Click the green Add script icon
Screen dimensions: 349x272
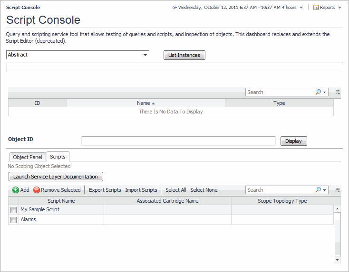pyautogui.click(x=16, y=190)
